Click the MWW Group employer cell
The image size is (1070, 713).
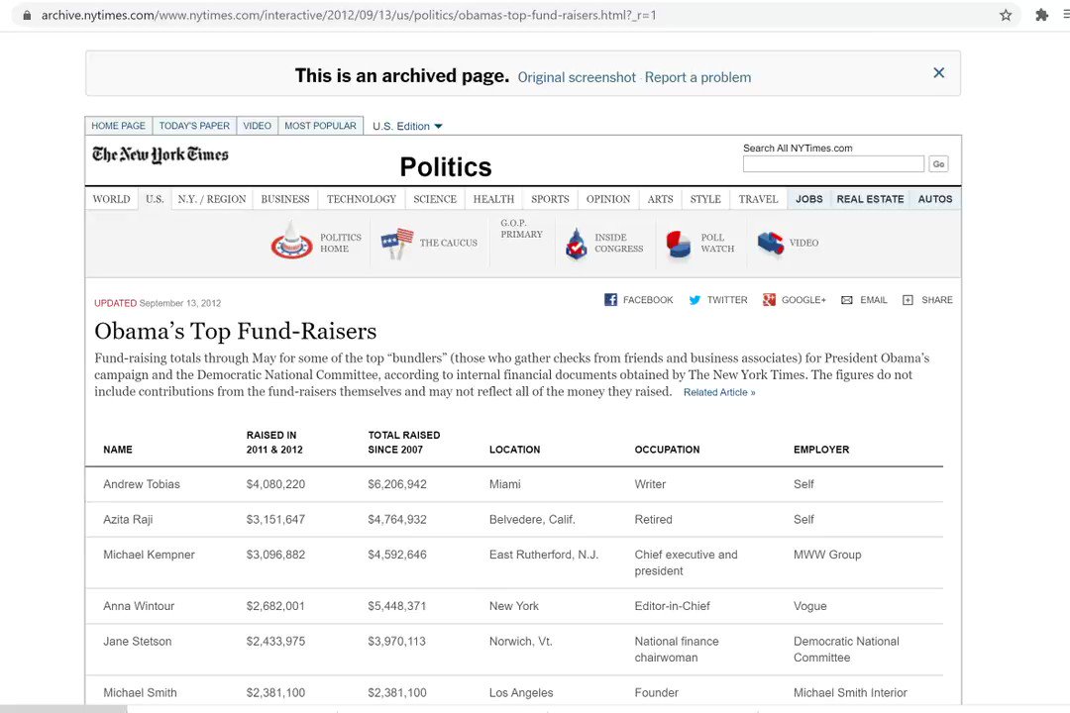(827, 555)
